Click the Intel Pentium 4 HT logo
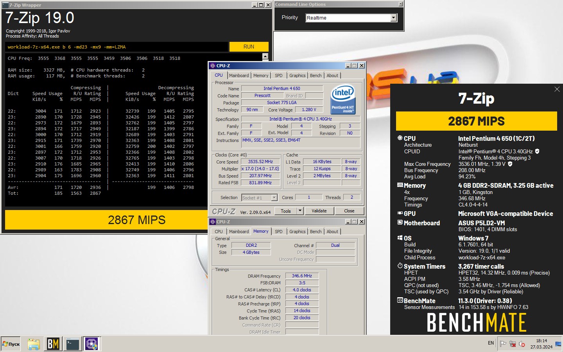The height and width of the screenshot is (352, 563). tap(343, 99)
